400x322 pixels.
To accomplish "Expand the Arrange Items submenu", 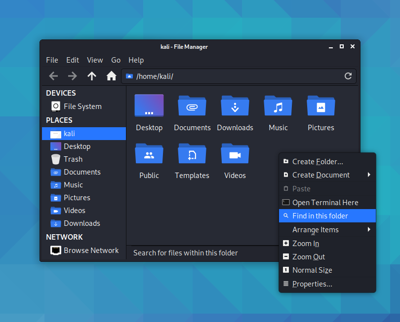I will tap(327, 230).
